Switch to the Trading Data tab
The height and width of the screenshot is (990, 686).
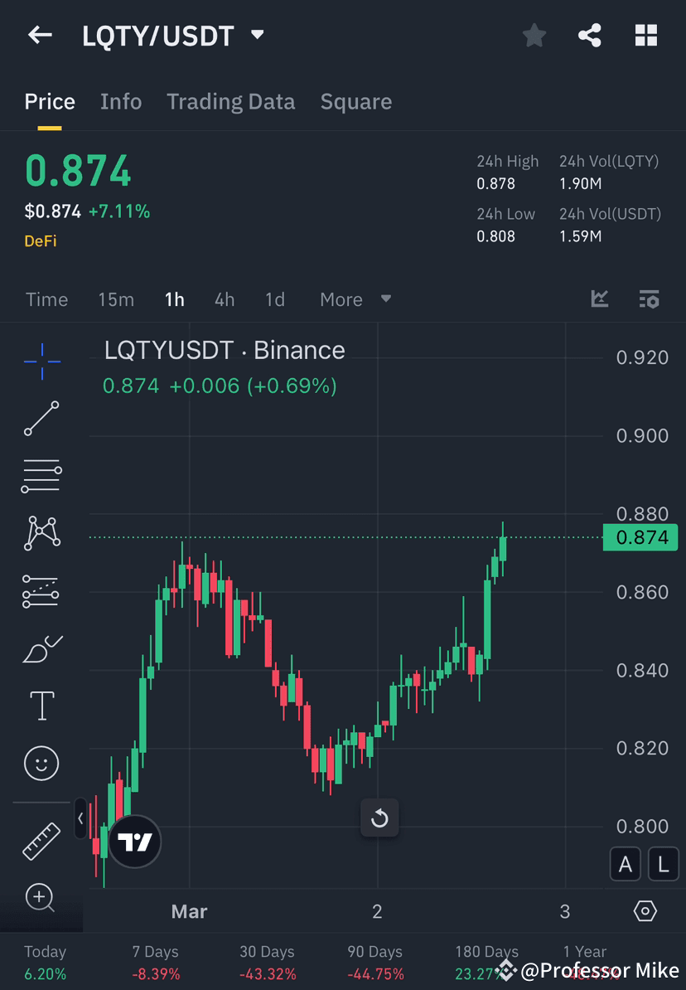[x=231, y=101]
